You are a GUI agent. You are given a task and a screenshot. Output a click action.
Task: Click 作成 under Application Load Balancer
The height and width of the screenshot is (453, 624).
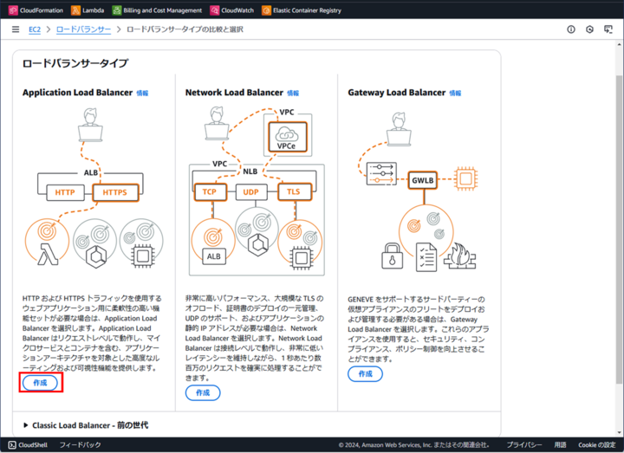(40, 383)
